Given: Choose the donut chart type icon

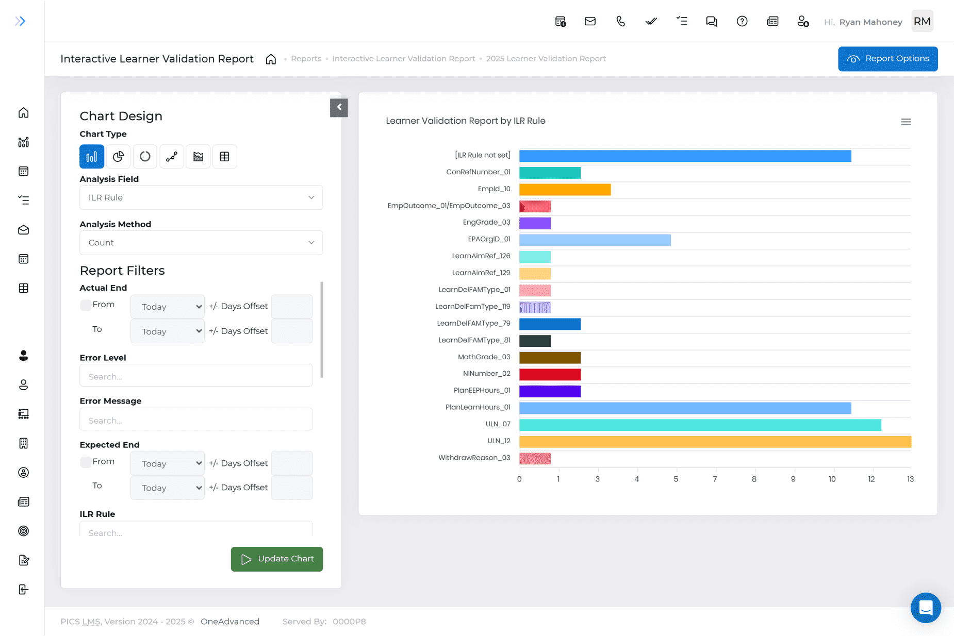Looking at the screenshot, I should coord(145,157).
